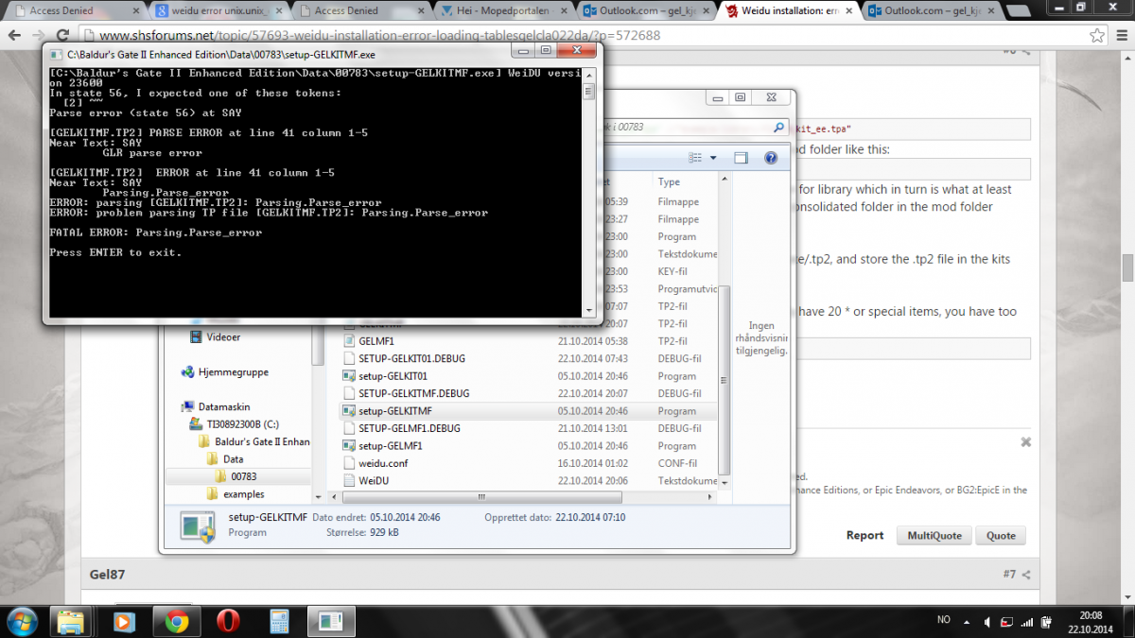This screenshot has width=1135, height=638.
Task: Select the Baldur's Gate II Enhan folder
Action: (x=253, y=441)
